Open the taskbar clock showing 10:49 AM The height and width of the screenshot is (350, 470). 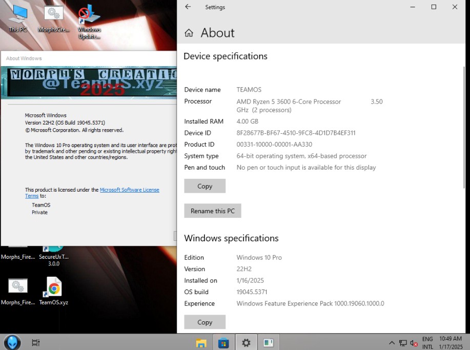coord(451,342)
